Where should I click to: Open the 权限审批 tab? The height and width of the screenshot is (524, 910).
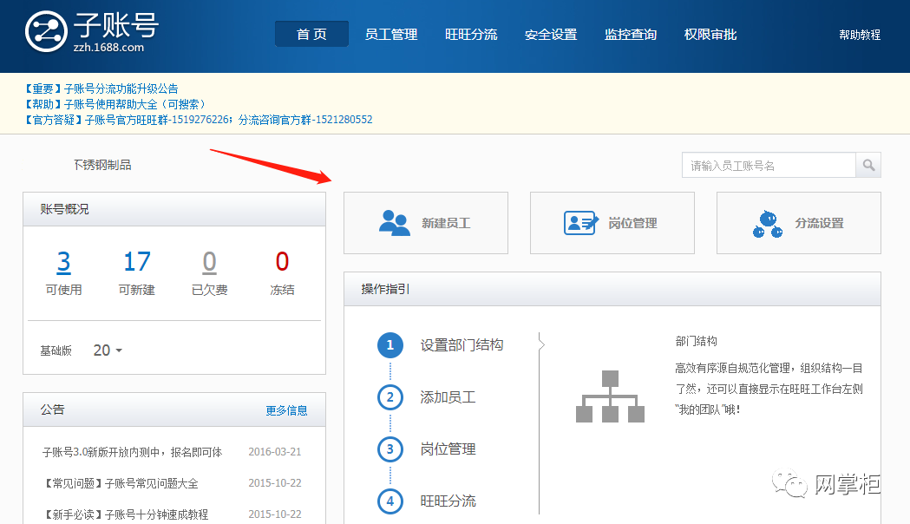(x=710, y=34)
